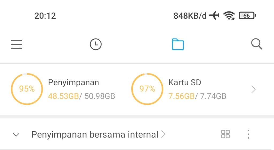Click the 48.53GB used storage text

click(x=63, y=96)
